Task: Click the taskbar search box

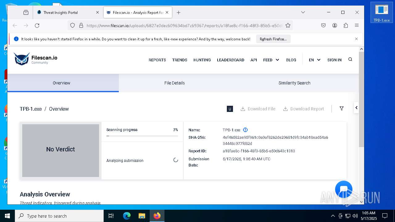Action: click(59, 216)
